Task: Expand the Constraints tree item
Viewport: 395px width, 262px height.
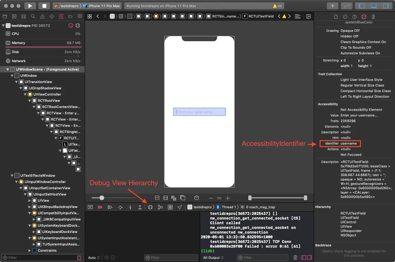Action: point(30,250)
